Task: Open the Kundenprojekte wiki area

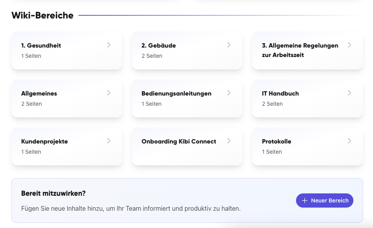Action: (67, 146)
